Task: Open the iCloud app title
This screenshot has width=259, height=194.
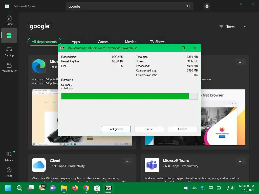Action: [55, 160]
